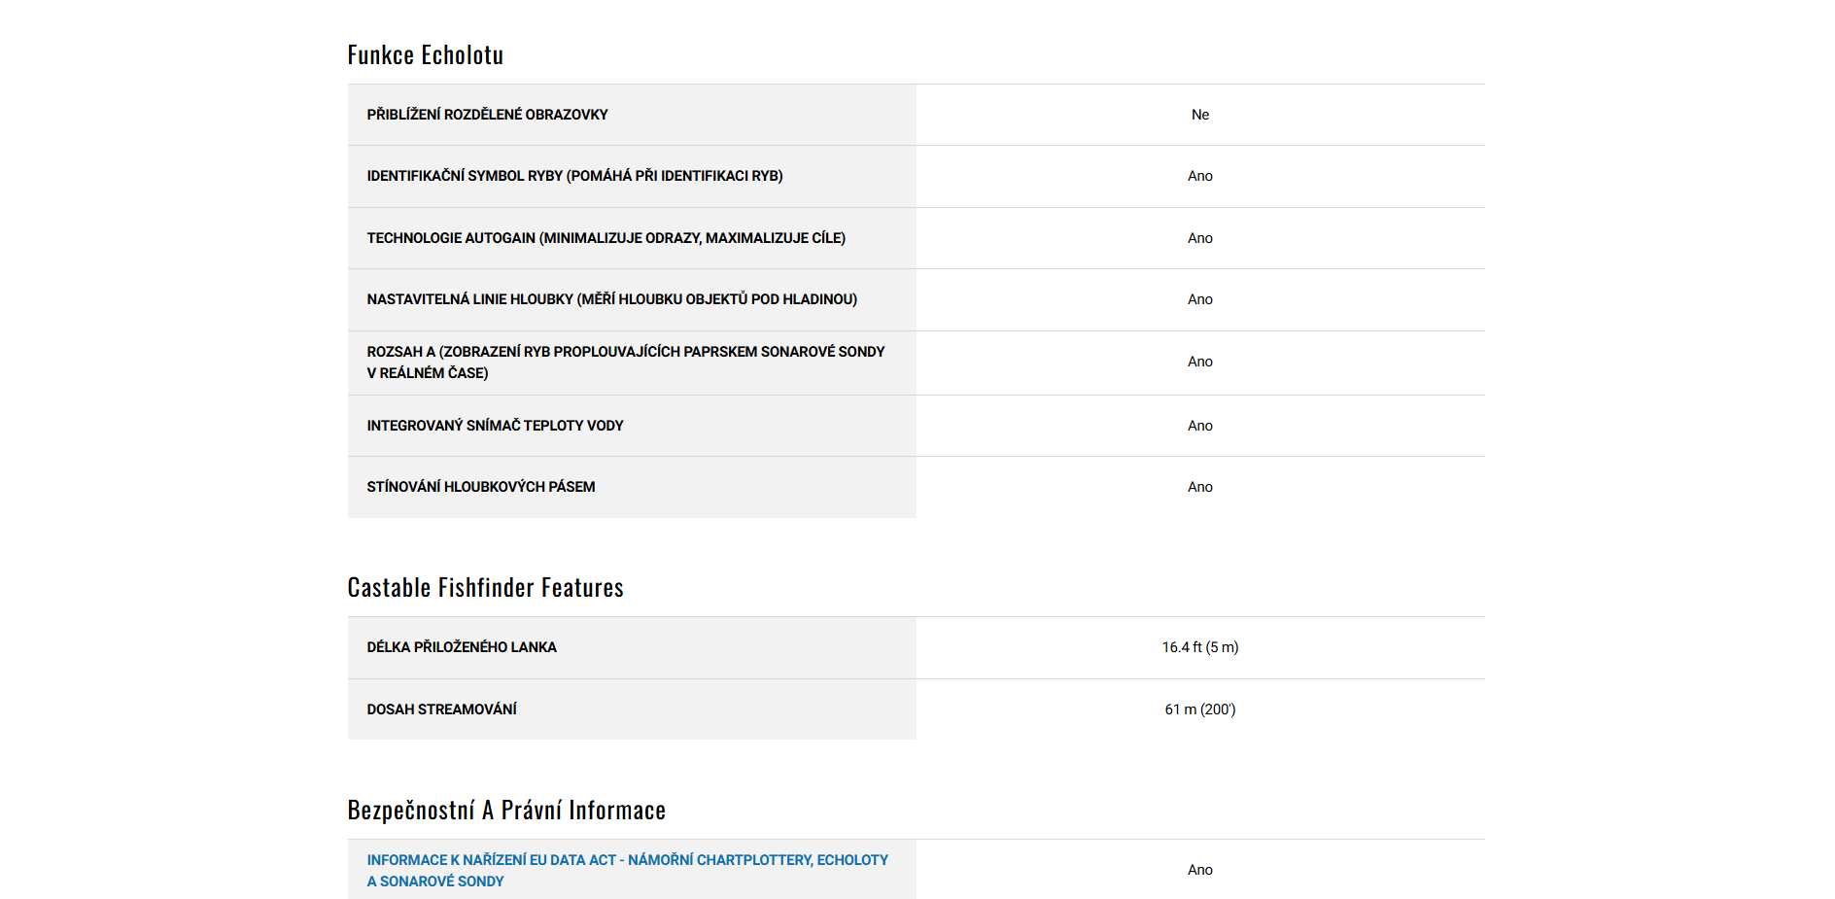
Task: Select the Přiblížení rozdělené obrazovky row label
Action: (487, 115)
